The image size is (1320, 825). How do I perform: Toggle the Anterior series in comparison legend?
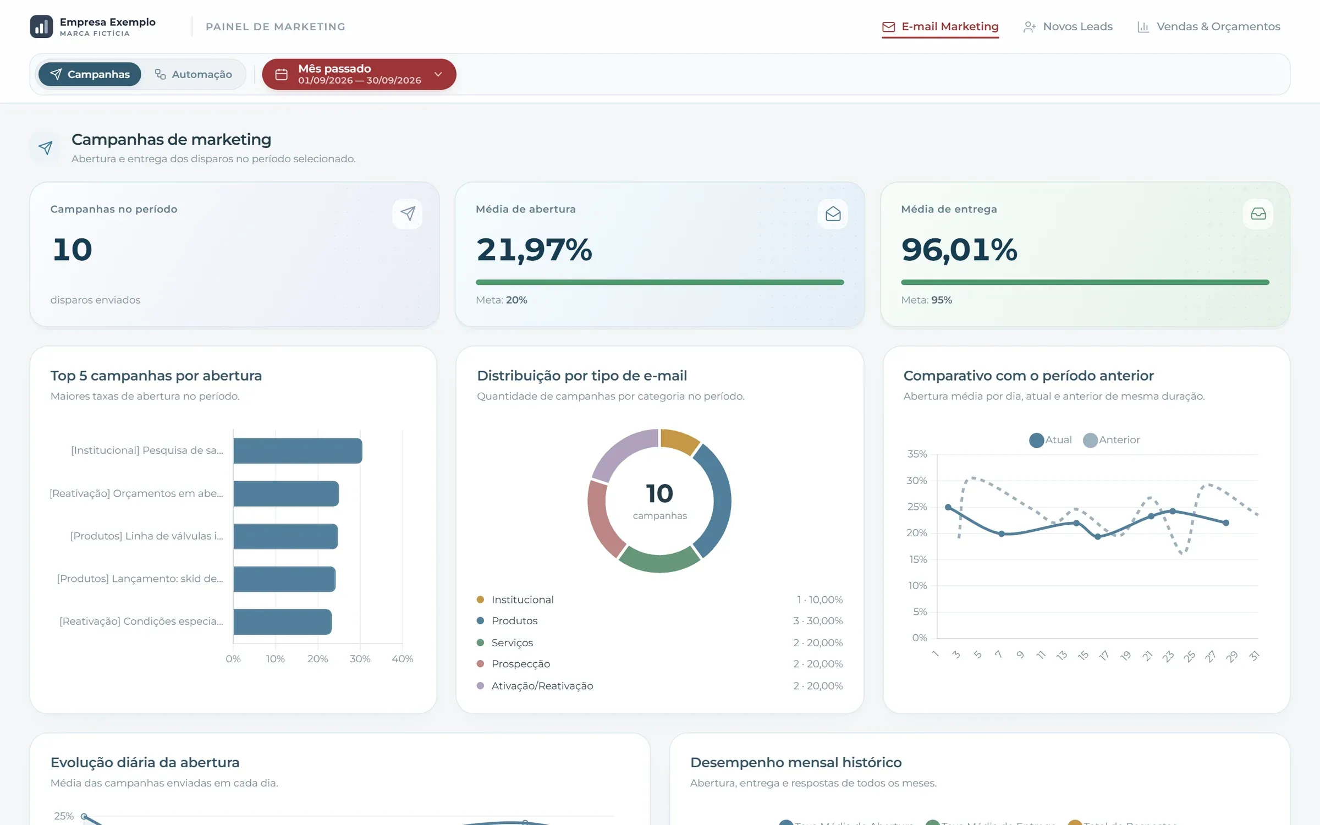[1112, 440]
